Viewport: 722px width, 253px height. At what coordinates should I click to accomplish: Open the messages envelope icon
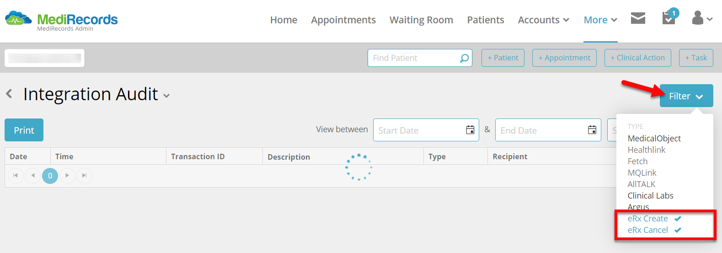(x=638, y=18)
